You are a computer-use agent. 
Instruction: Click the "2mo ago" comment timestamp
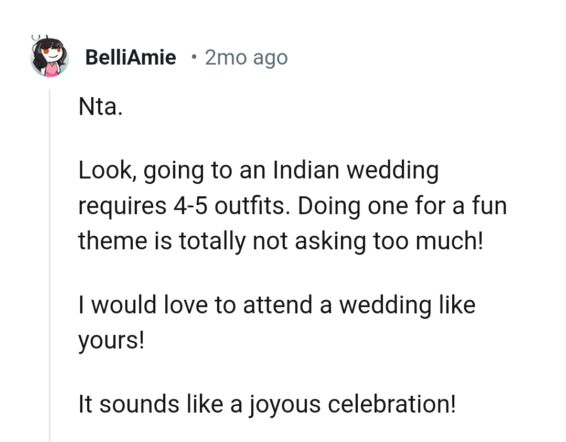click(x=246, y=57)
